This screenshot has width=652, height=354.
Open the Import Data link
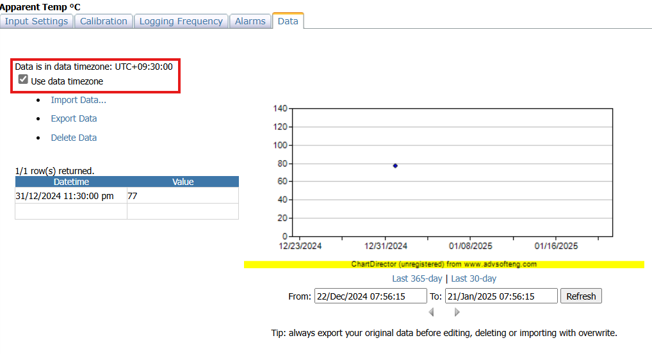pos(78,100)
